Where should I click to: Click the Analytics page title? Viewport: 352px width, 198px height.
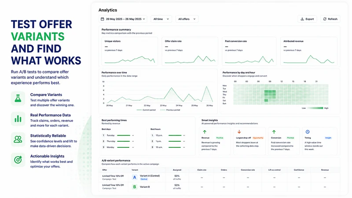[x=108, y=10]
